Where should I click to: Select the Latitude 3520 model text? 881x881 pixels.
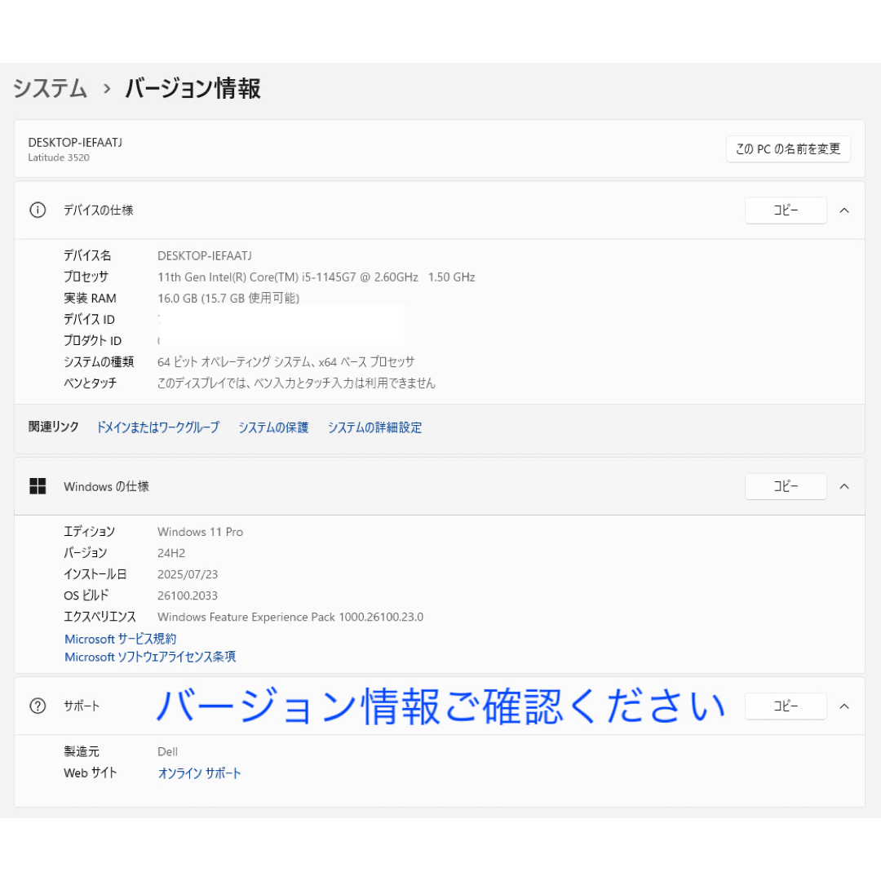(x=59, y=158)
